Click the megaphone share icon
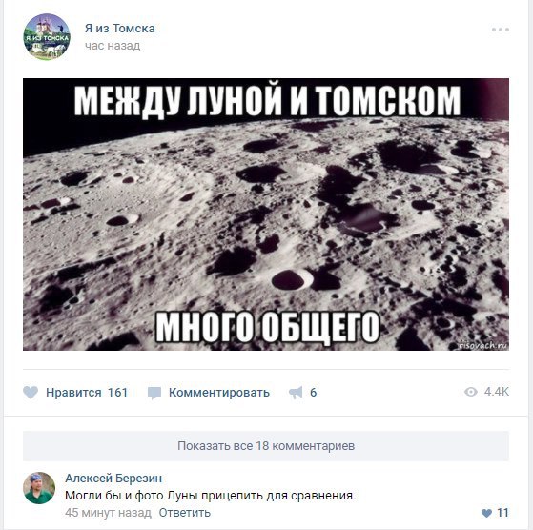The image size is (533, 530). pyautogui.click(x=296, y=393)
